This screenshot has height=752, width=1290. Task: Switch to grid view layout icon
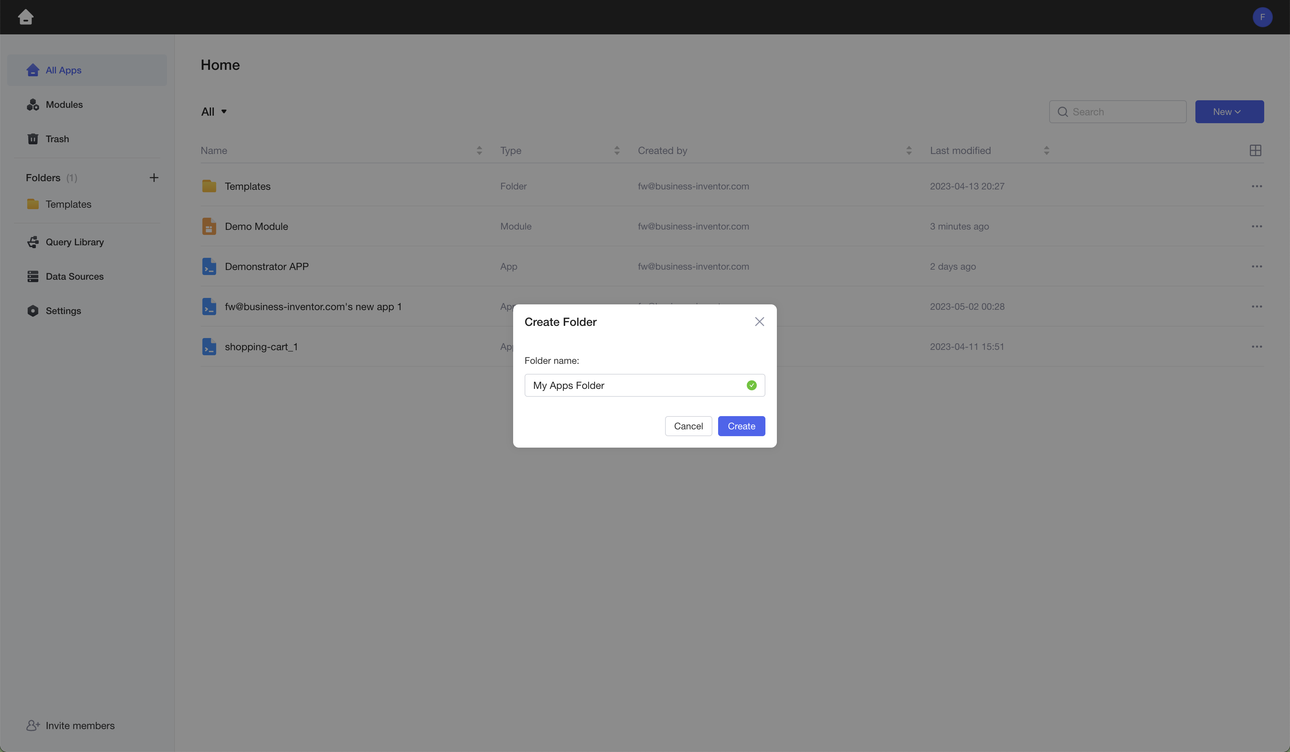1255,150
